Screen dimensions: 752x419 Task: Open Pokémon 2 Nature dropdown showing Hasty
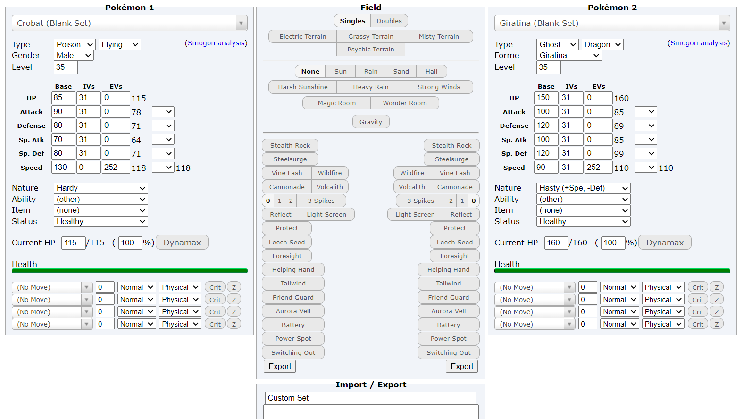(x=584, y=188)
